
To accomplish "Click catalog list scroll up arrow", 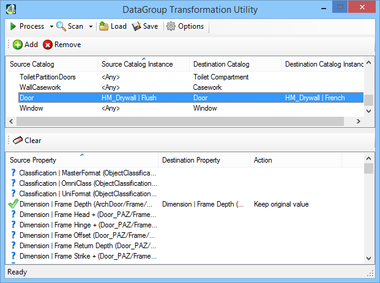I will [369, 62].
